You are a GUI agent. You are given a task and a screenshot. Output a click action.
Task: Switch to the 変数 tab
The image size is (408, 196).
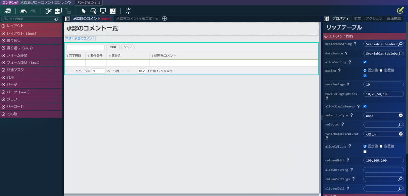357,19
